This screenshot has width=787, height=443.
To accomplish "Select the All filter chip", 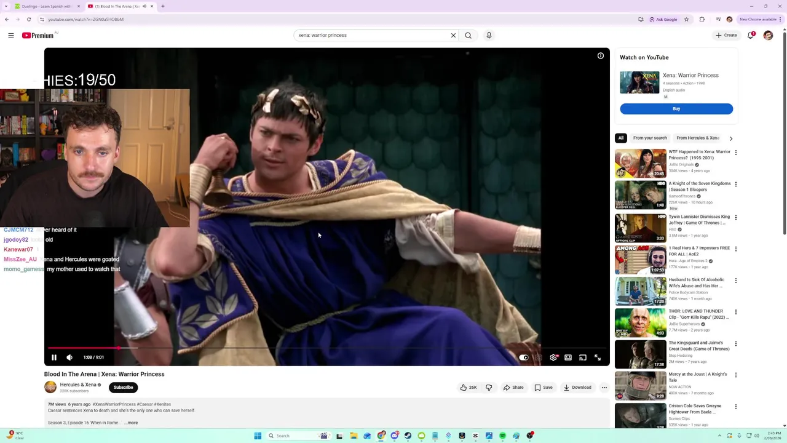I will tap(621, 138).
